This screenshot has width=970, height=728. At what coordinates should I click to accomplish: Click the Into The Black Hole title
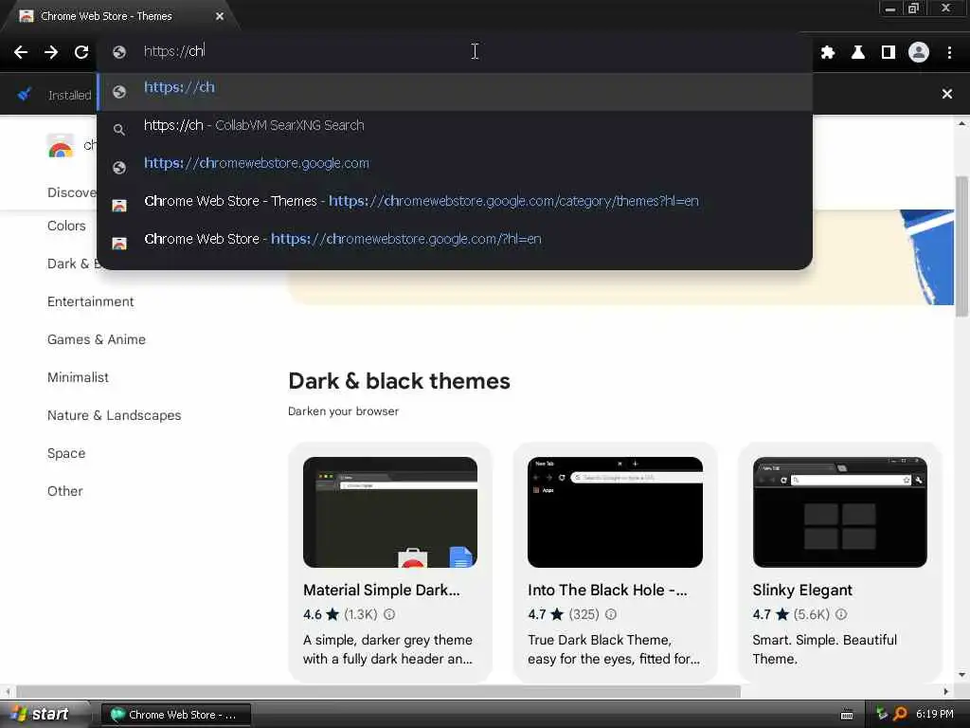click(x=607, y=590)
